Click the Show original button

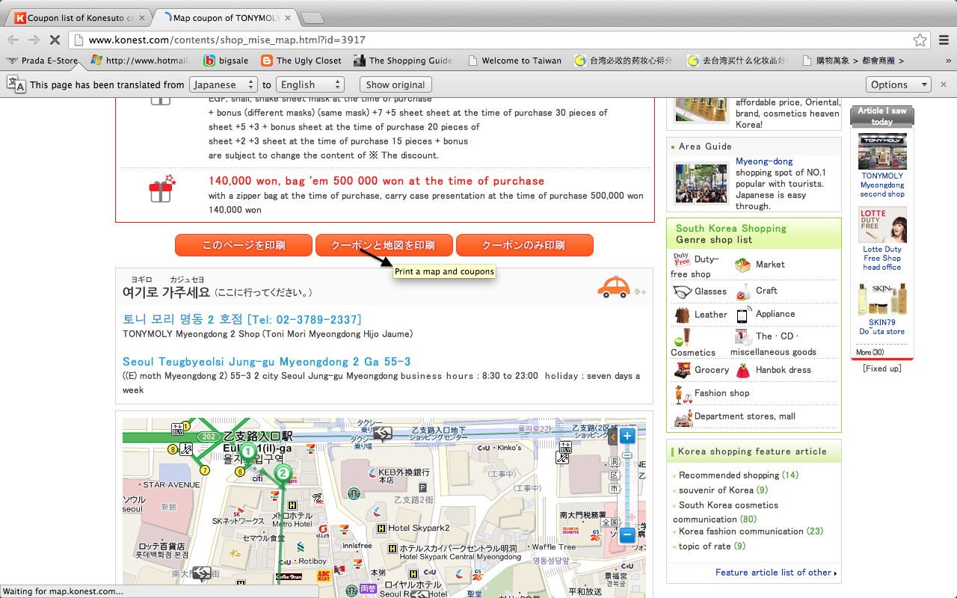[396, 84]
